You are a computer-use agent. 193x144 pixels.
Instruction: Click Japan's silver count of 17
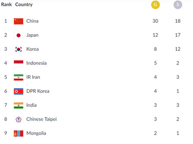click(178, 35)
